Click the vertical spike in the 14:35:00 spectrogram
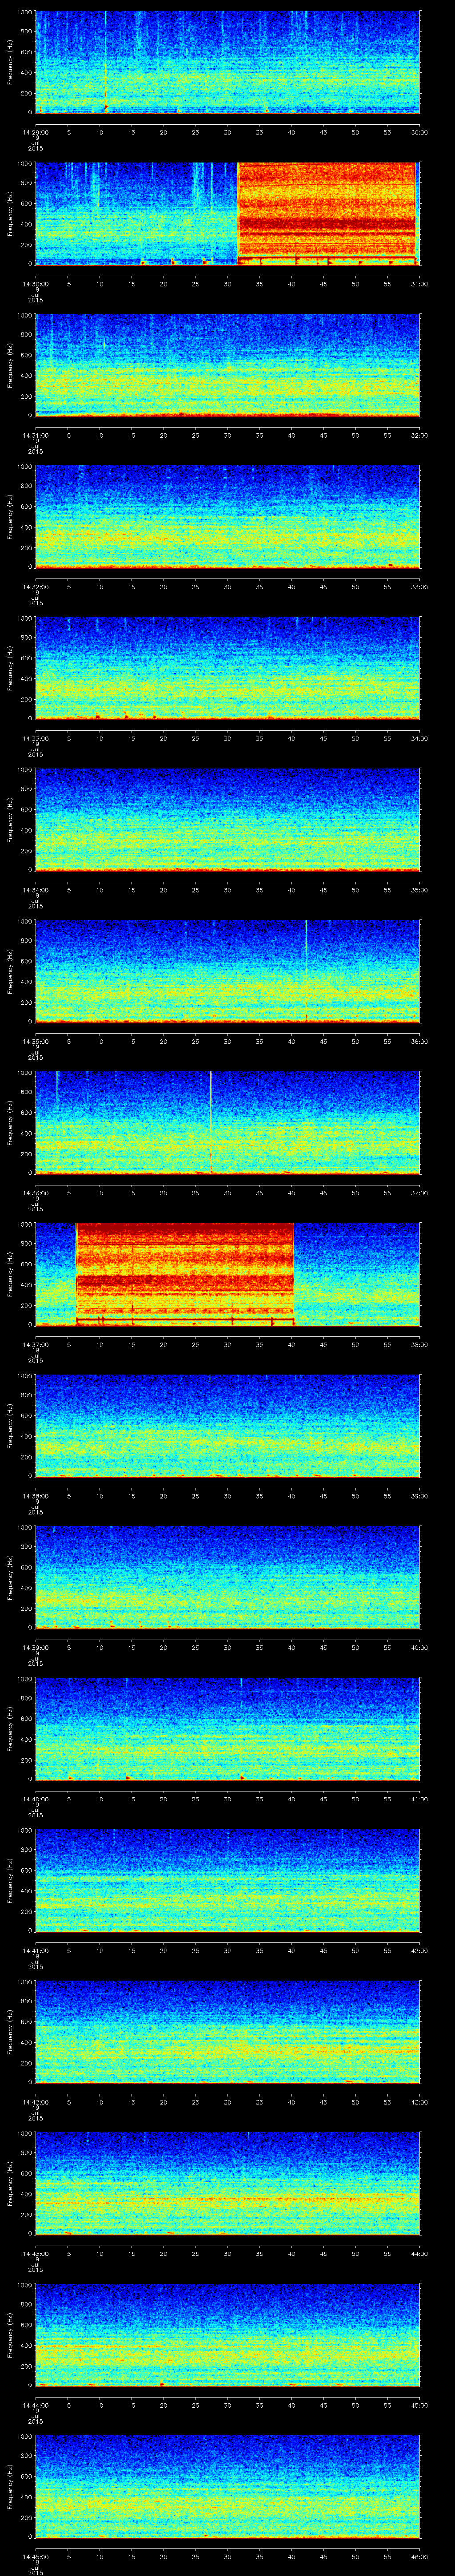 click(306, 971)
